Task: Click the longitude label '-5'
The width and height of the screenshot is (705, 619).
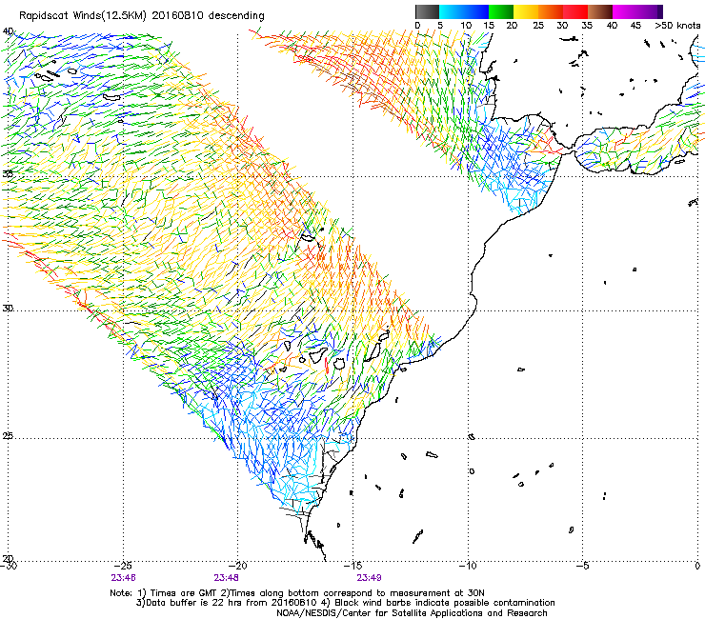Action: point(583,566)
